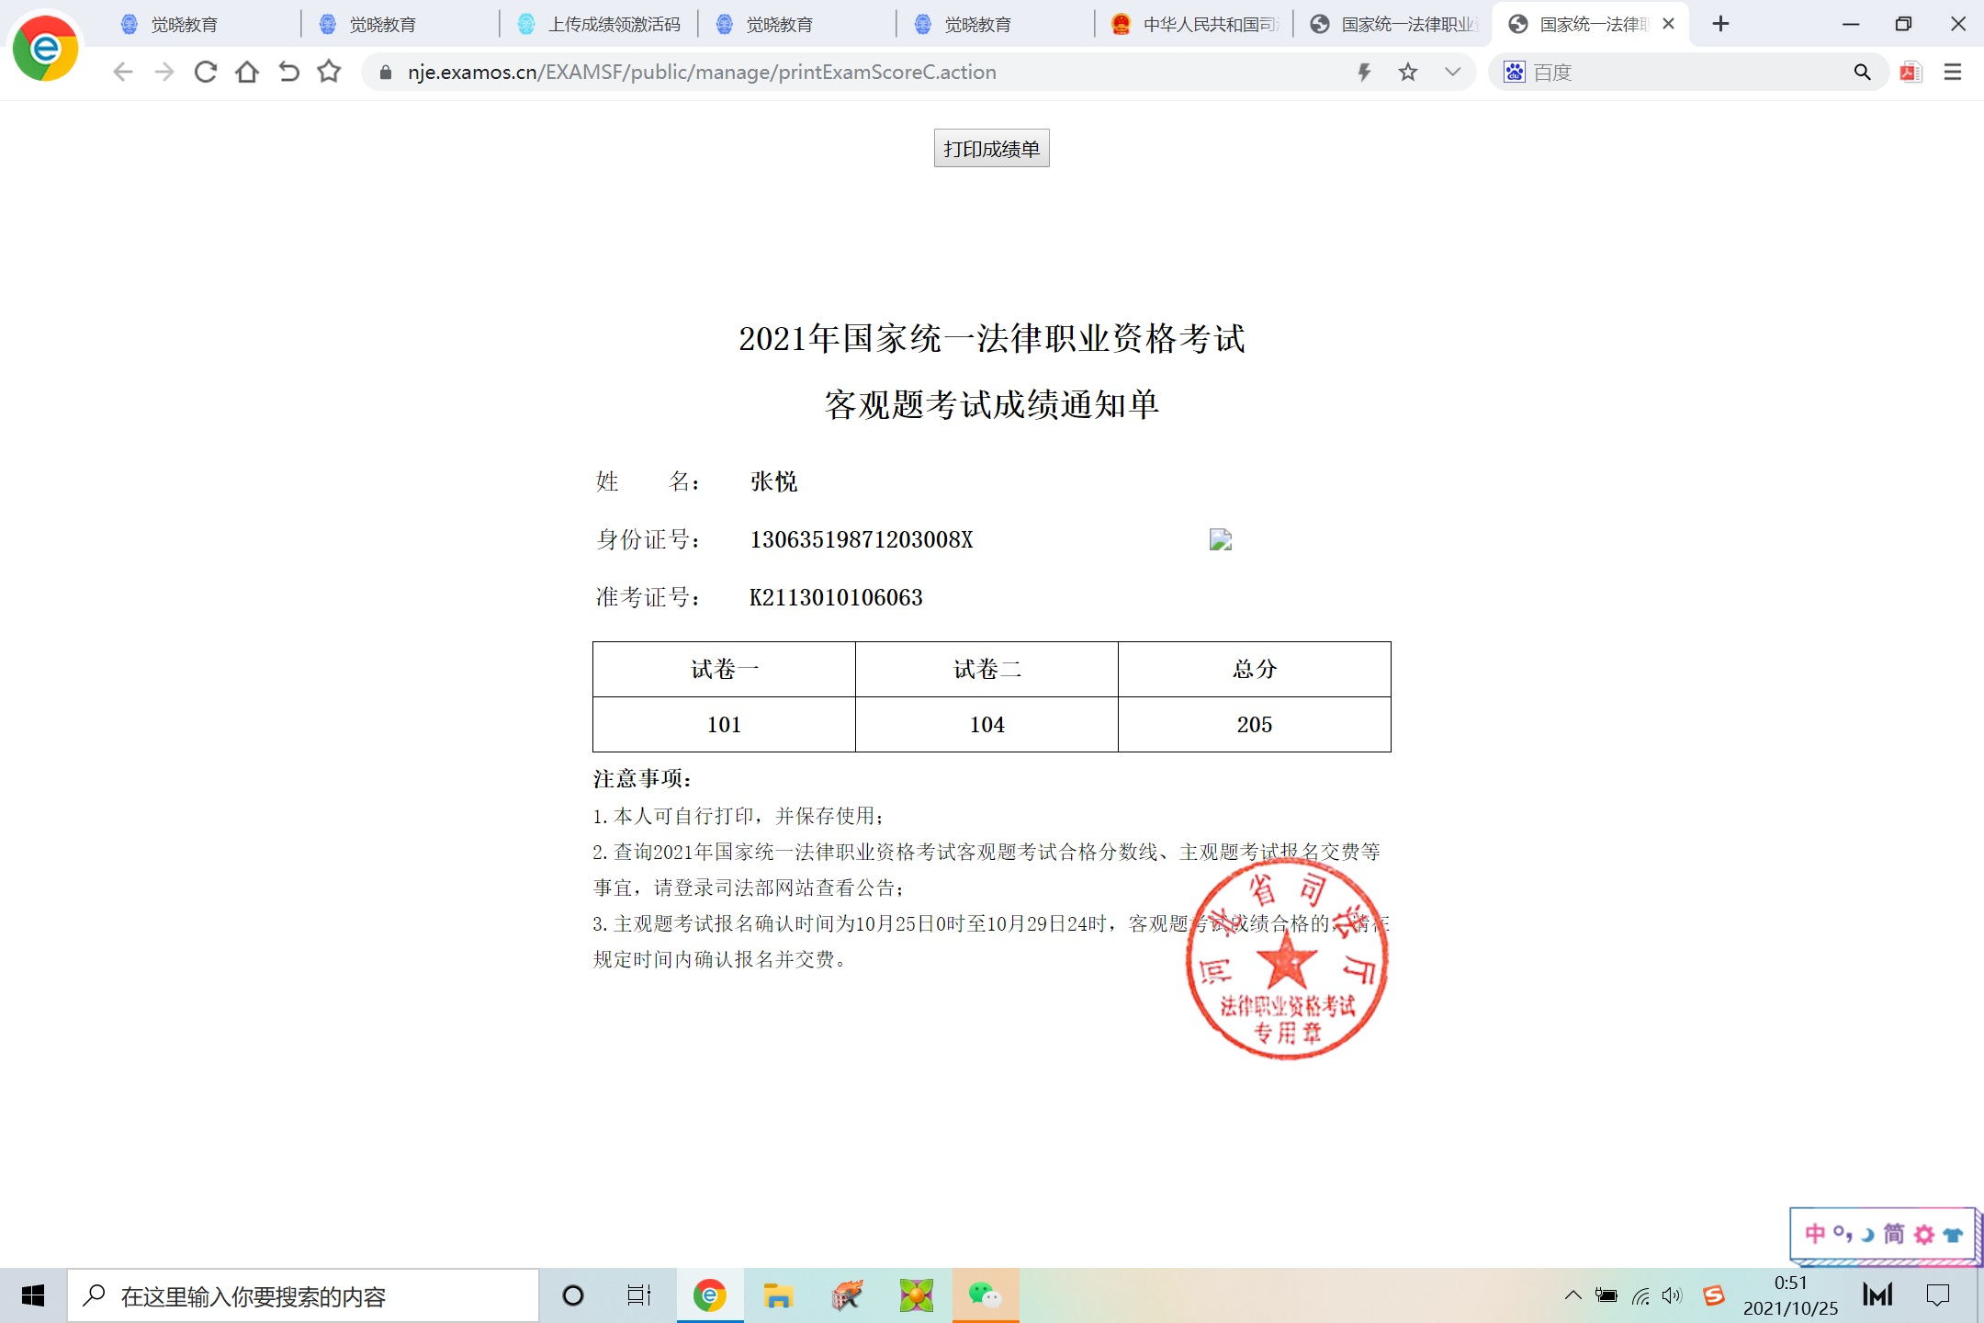Click the name 张悦

click(773, 481)
